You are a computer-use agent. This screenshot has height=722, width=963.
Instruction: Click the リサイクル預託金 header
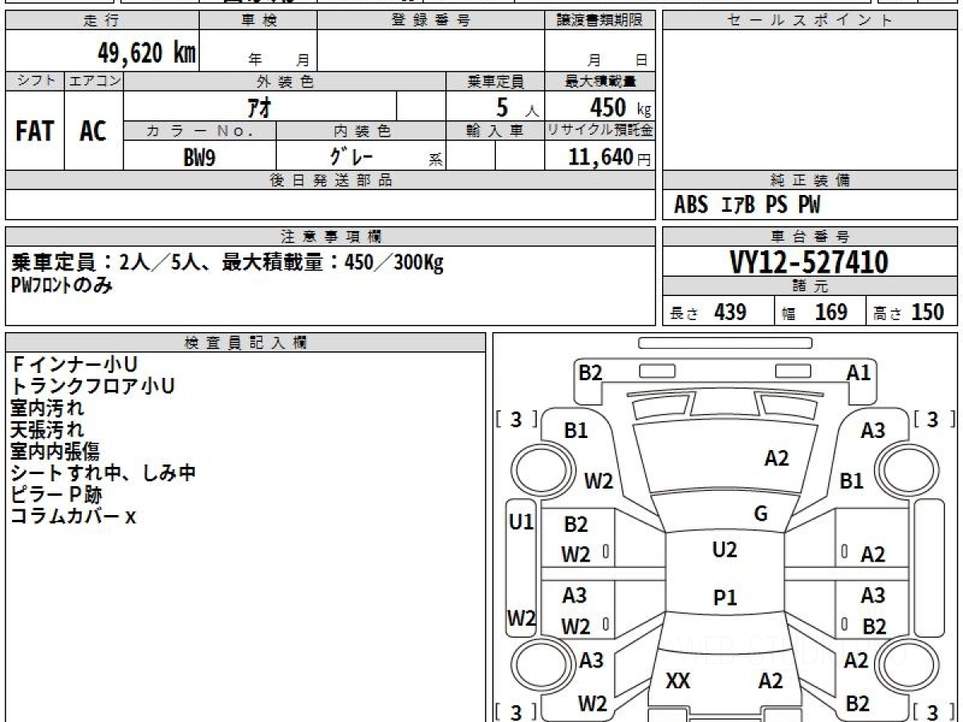point(599,131)
